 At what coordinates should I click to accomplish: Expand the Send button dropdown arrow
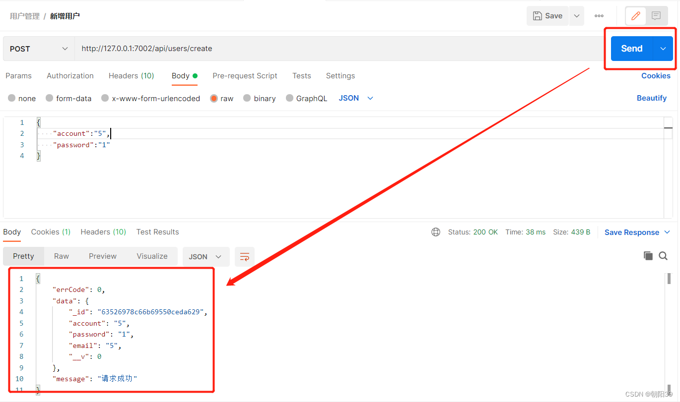[663, 49]
